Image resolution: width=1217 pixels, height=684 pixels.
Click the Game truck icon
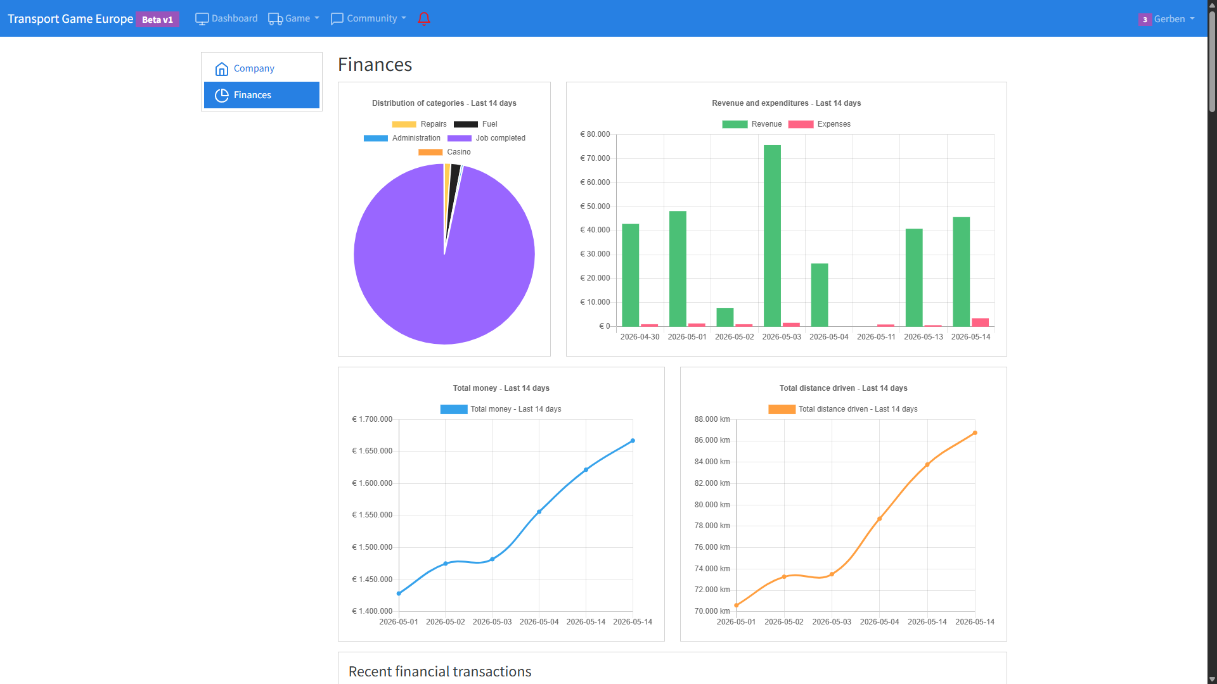(x=275, y=19)
